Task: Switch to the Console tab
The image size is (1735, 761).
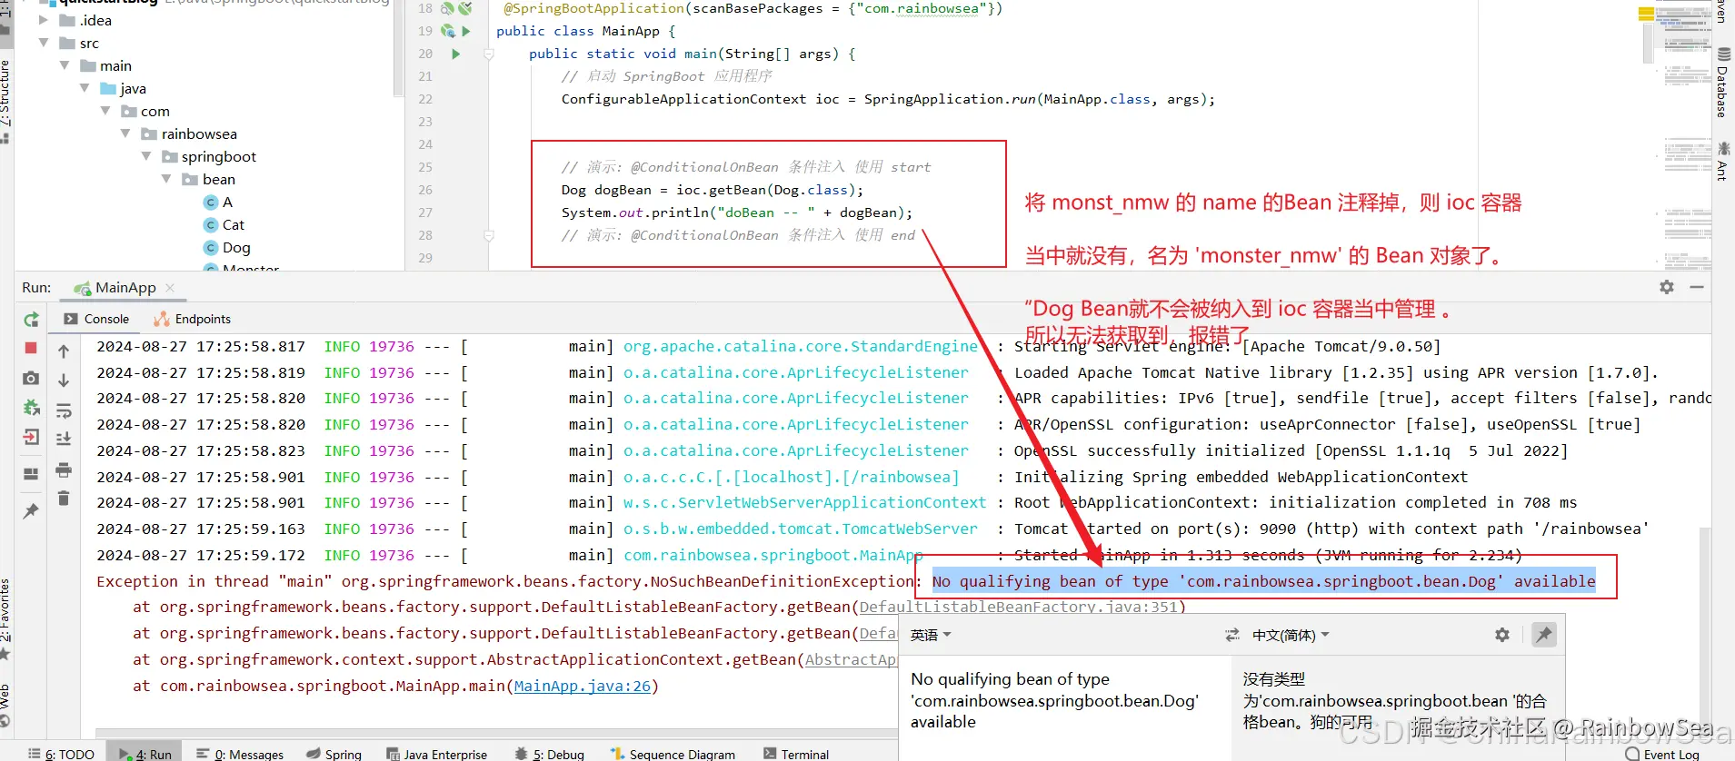Action: (x=96, y=319)
